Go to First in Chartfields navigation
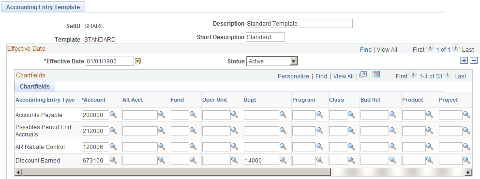Screen dimensions: 480x179 402,76
